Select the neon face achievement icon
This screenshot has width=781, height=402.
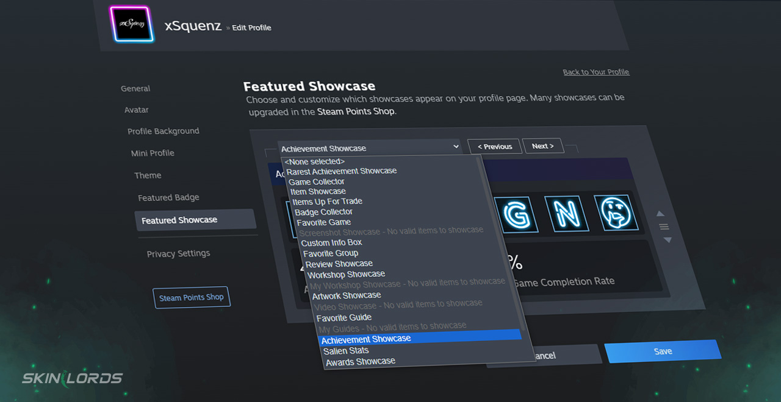tap(616, 213)
